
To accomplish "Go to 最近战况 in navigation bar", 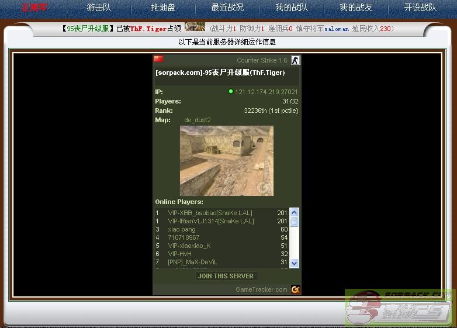I will (x=227, y=8).
